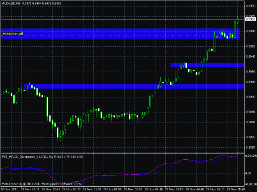The width and height of the screenshot is (257, 192).
Task: Click the 0.9930 price scale label
Action: click(250, 72)
